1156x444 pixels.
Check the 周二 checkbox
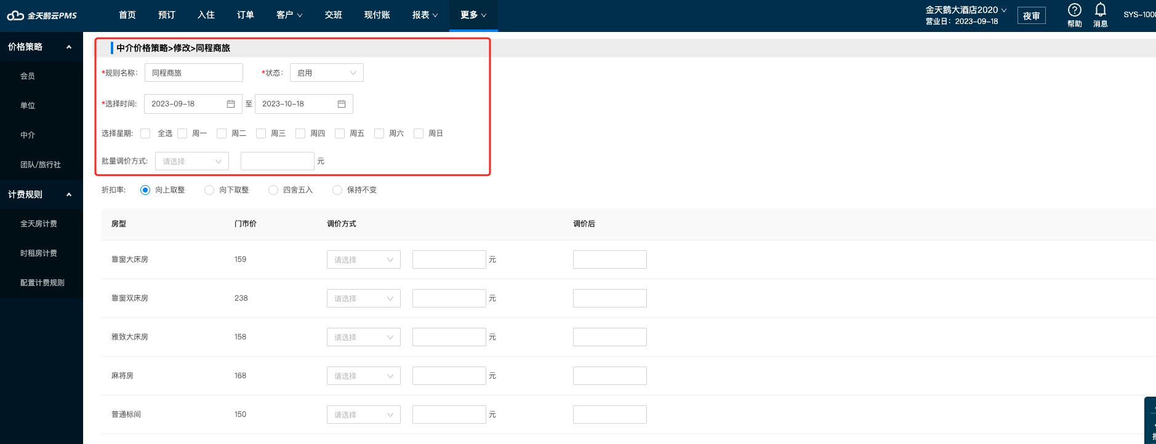(x=222, y=133)
